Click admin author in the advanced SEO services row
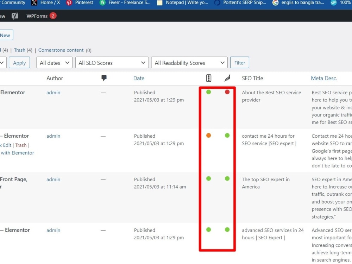The height and width of the screenshot is (264, 352). (53, 230)
